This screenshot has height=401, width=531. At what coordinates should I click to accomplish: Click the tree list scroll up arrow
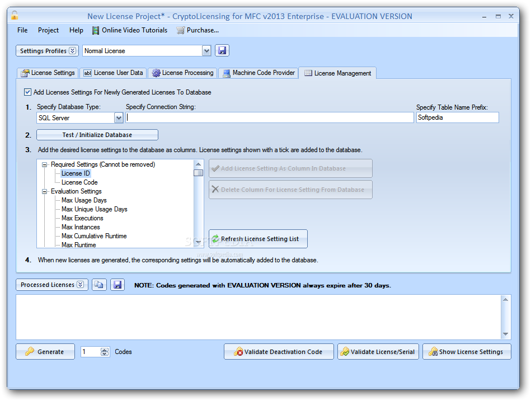coord(199,164)
